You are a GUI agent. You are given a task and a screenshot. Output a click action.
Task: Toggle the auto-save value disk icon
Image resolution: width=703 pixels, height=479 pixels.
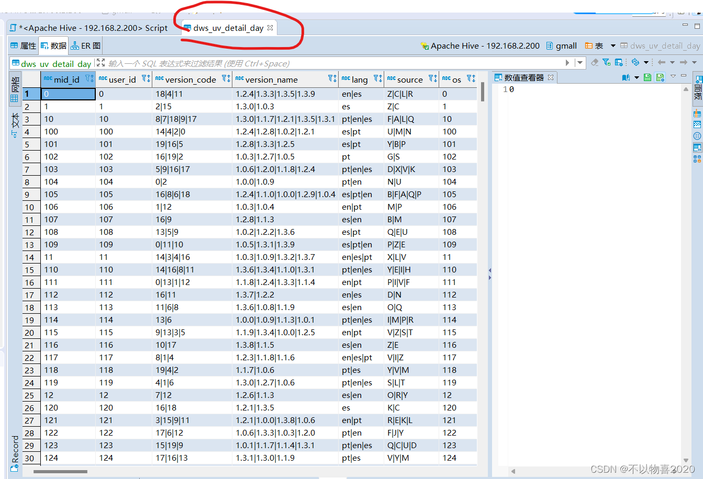[x=660, y=77]
